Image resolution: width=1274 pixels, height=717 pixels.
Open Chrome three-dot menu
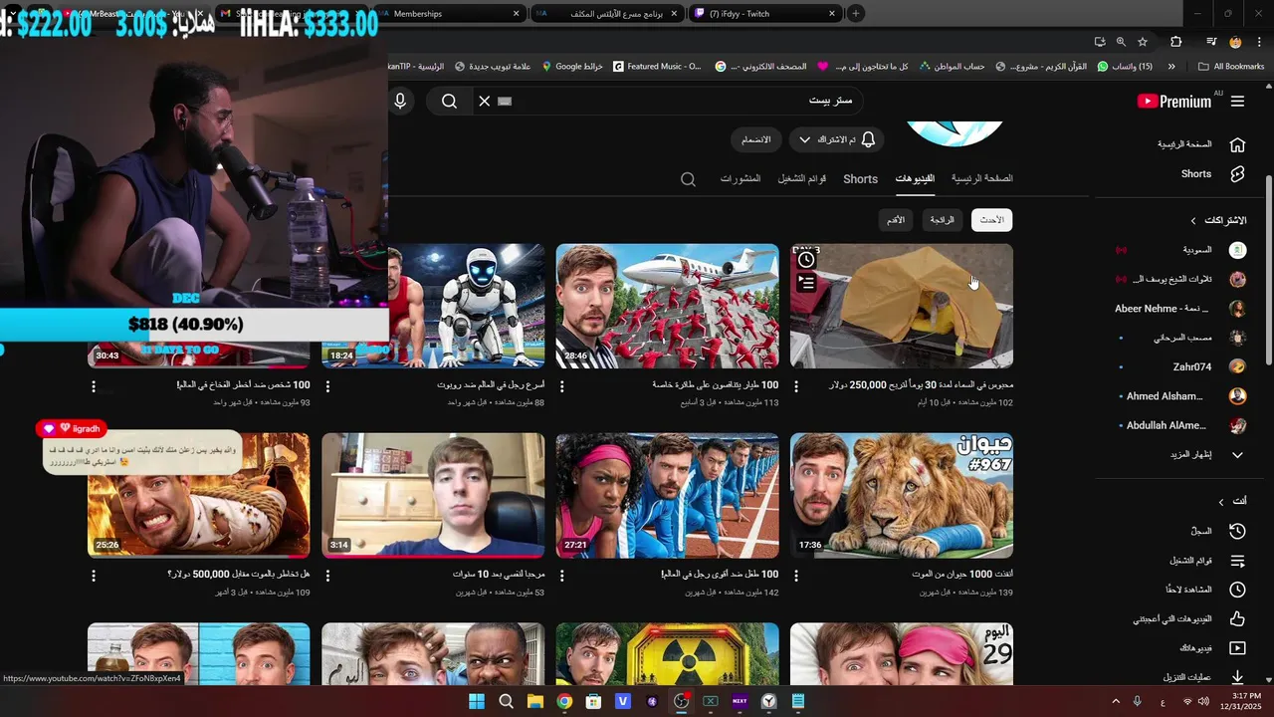click(1258, 42)
